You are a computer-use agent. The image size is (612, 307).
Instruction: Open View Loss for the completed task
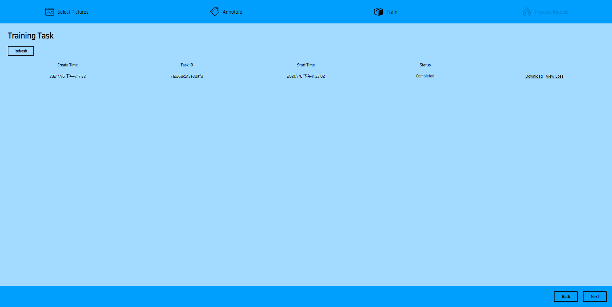tap(554, 76)
